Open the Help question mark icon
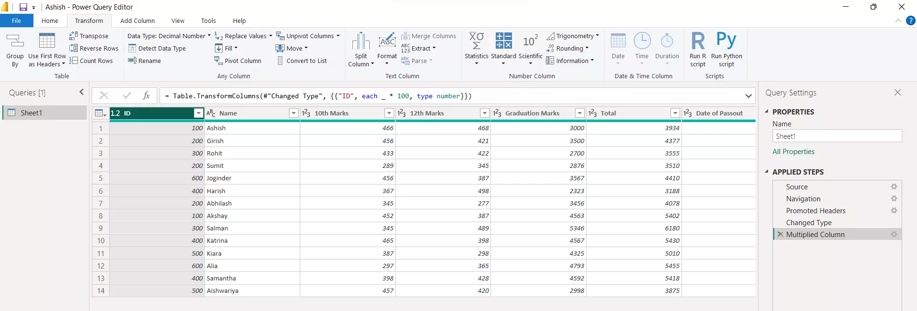Screen dimensions: 917x311 pyautogui.click(x=911, y=21)
